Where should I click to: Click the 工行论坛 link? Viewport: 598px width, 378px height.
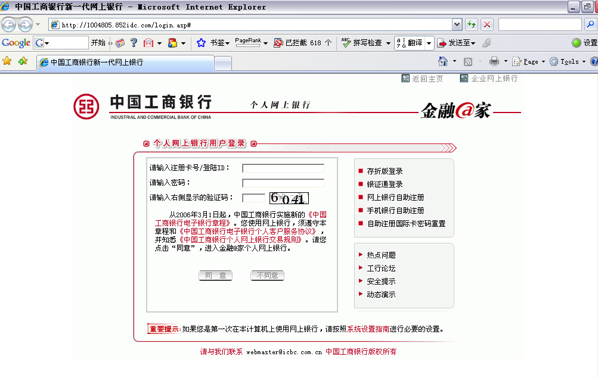(382, 268)
